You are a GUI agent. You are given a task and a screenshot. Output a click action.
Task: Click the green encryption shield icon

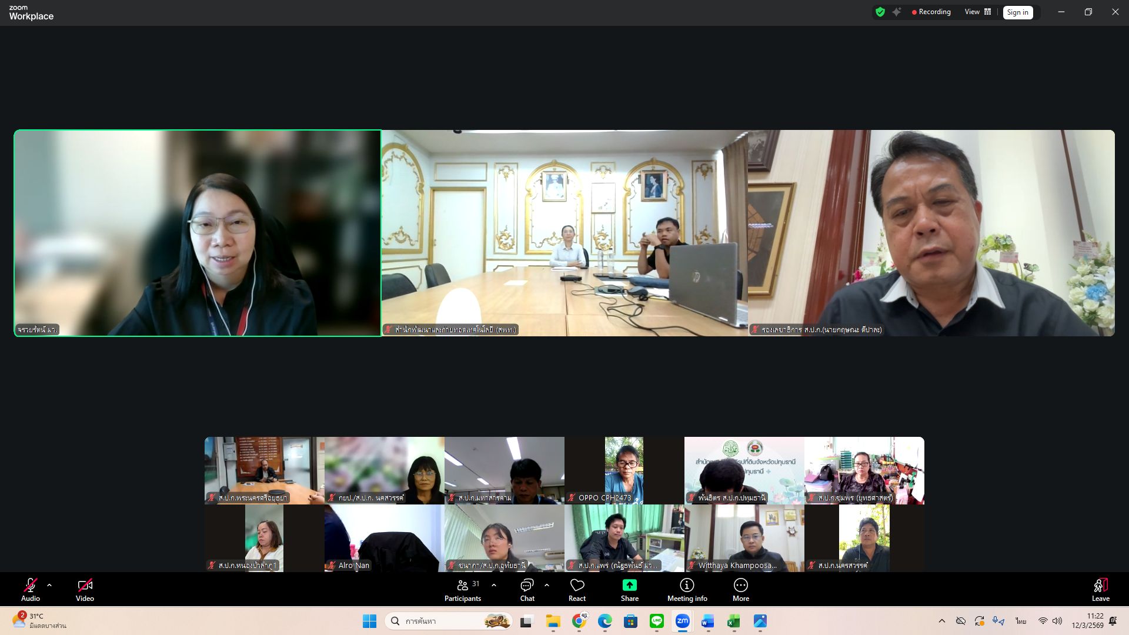(x=880, y=12)
